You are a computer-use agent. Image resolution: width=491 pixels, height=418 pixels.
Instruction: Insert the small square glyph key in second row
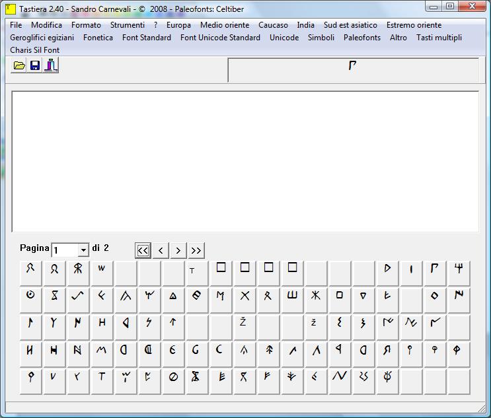340,300
